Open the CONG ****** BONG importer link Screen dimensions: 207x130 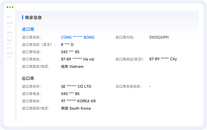77,37
